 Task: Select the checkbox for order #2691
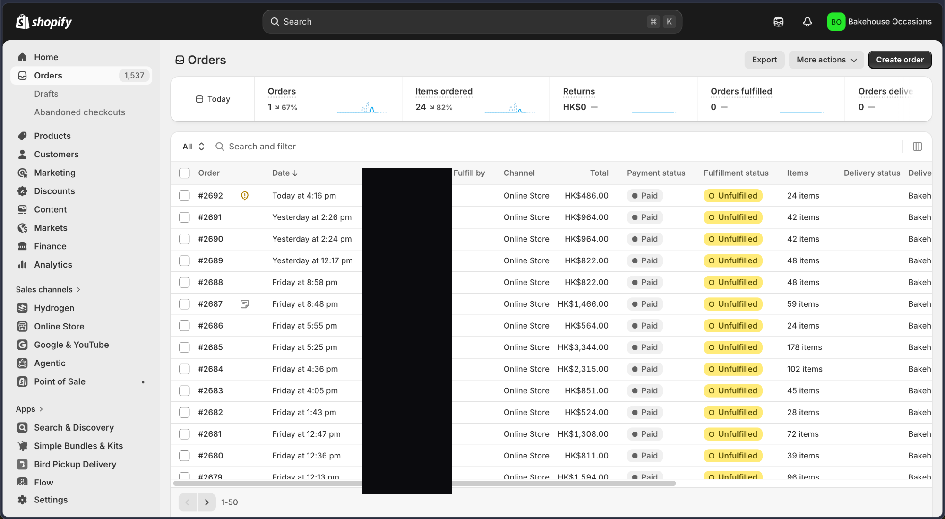click(184, 217)
